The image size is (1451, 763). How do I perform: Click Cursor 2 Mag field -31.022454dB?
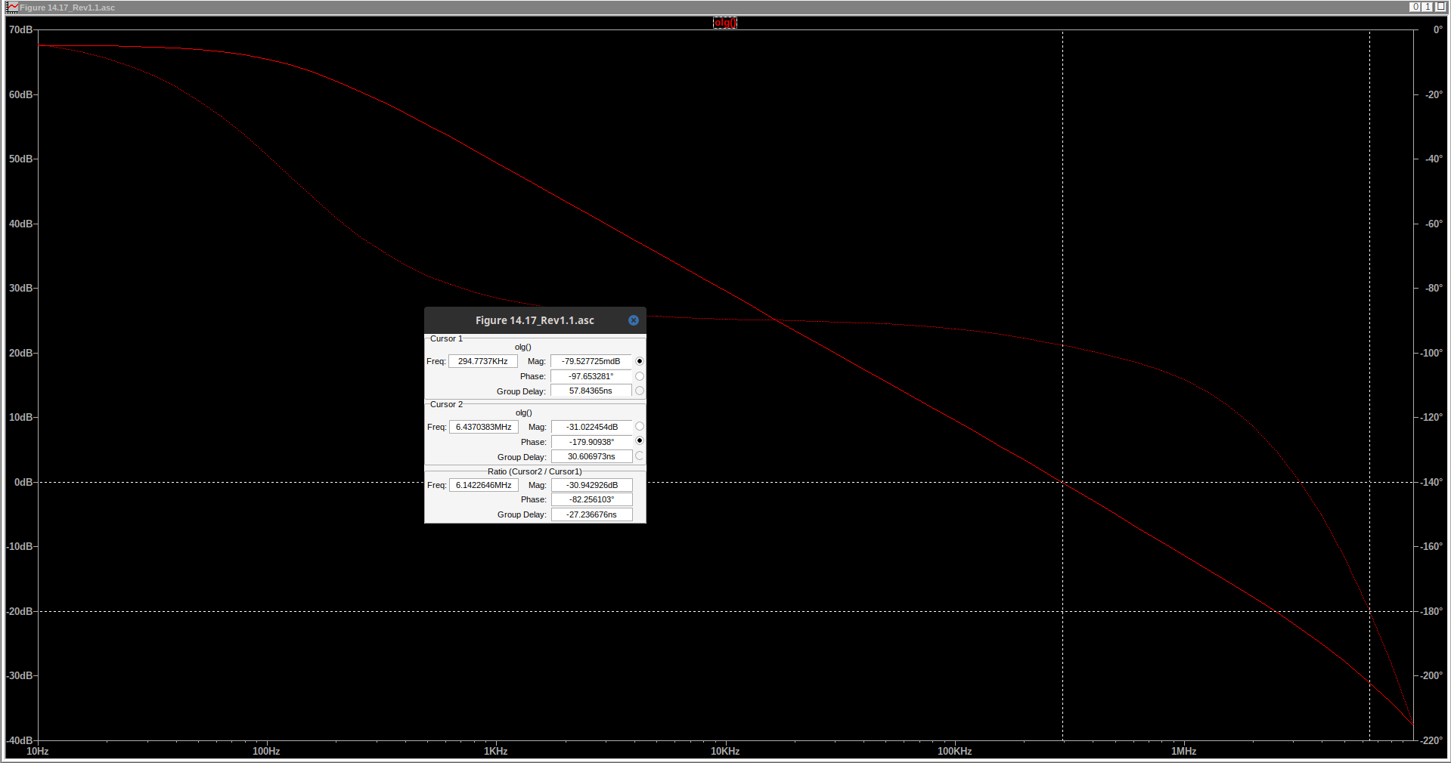592,427
